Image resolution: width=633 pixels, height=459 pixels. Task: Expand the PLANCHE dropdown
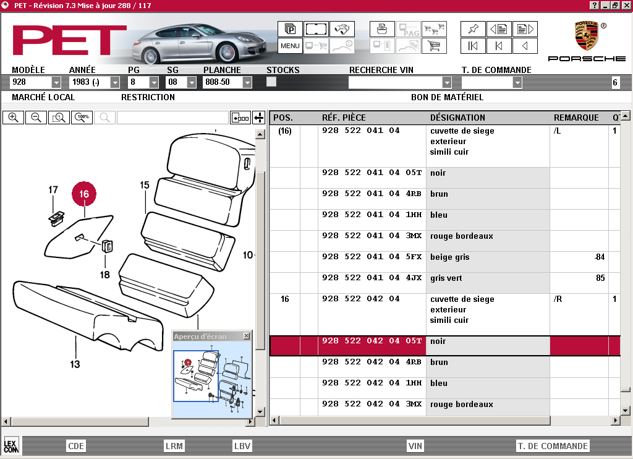[x=247, y=82]
